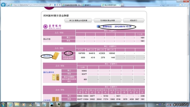This screenshot has width=190, height=107.
Task: Click the quote time text 2012/09/14 15:26
Action: click(x=123, y=26)
